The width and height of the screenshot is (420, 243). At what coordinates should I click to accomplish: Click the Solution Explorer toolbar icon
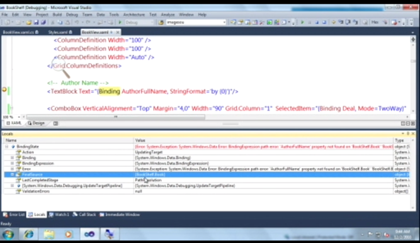point(234,23)
